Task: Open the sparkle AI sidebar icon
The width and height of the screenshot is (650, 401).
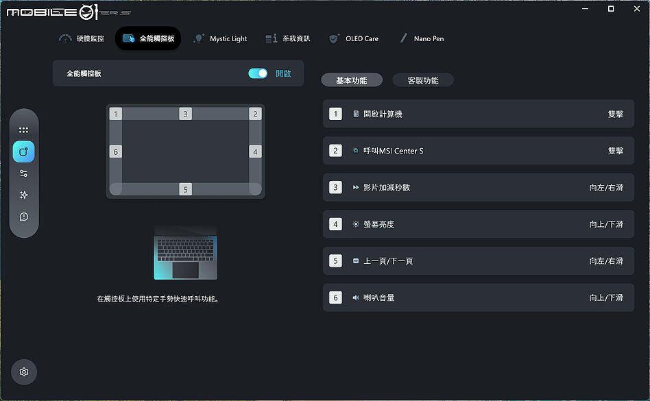Action: point(23,195)
